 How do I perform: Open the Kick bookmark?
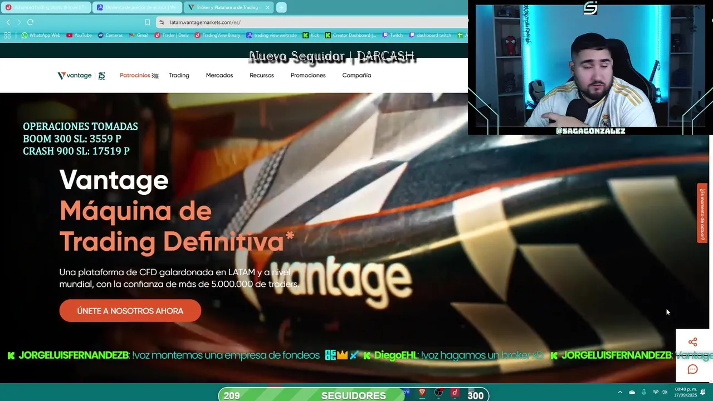pyautogui.click(x=311, y=35)
